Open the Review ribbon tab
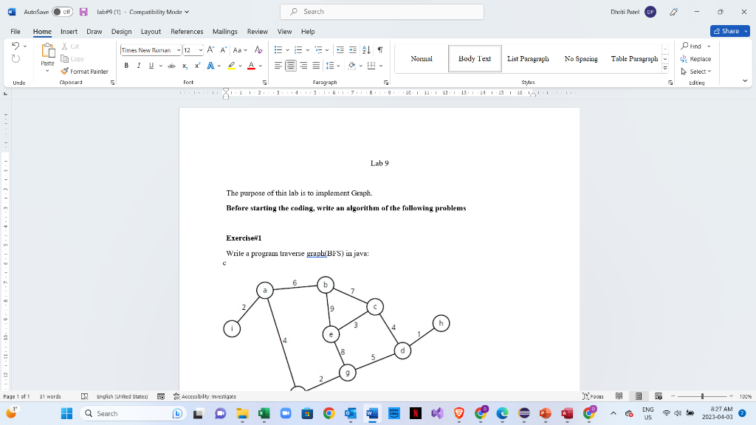The width and height of the screenshot is (756, 425). (257, 31)
